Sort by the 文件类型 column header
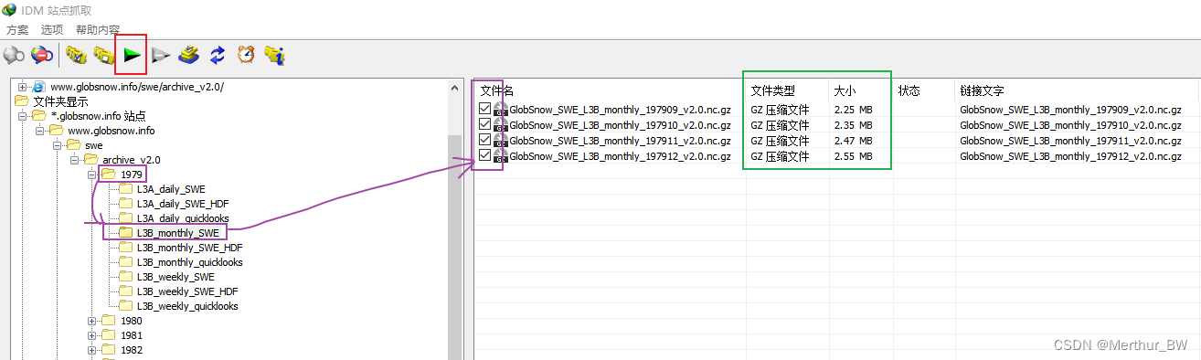Image resolution: width=1201 pixels, height=360 pixels. click(x=788, y=91)
